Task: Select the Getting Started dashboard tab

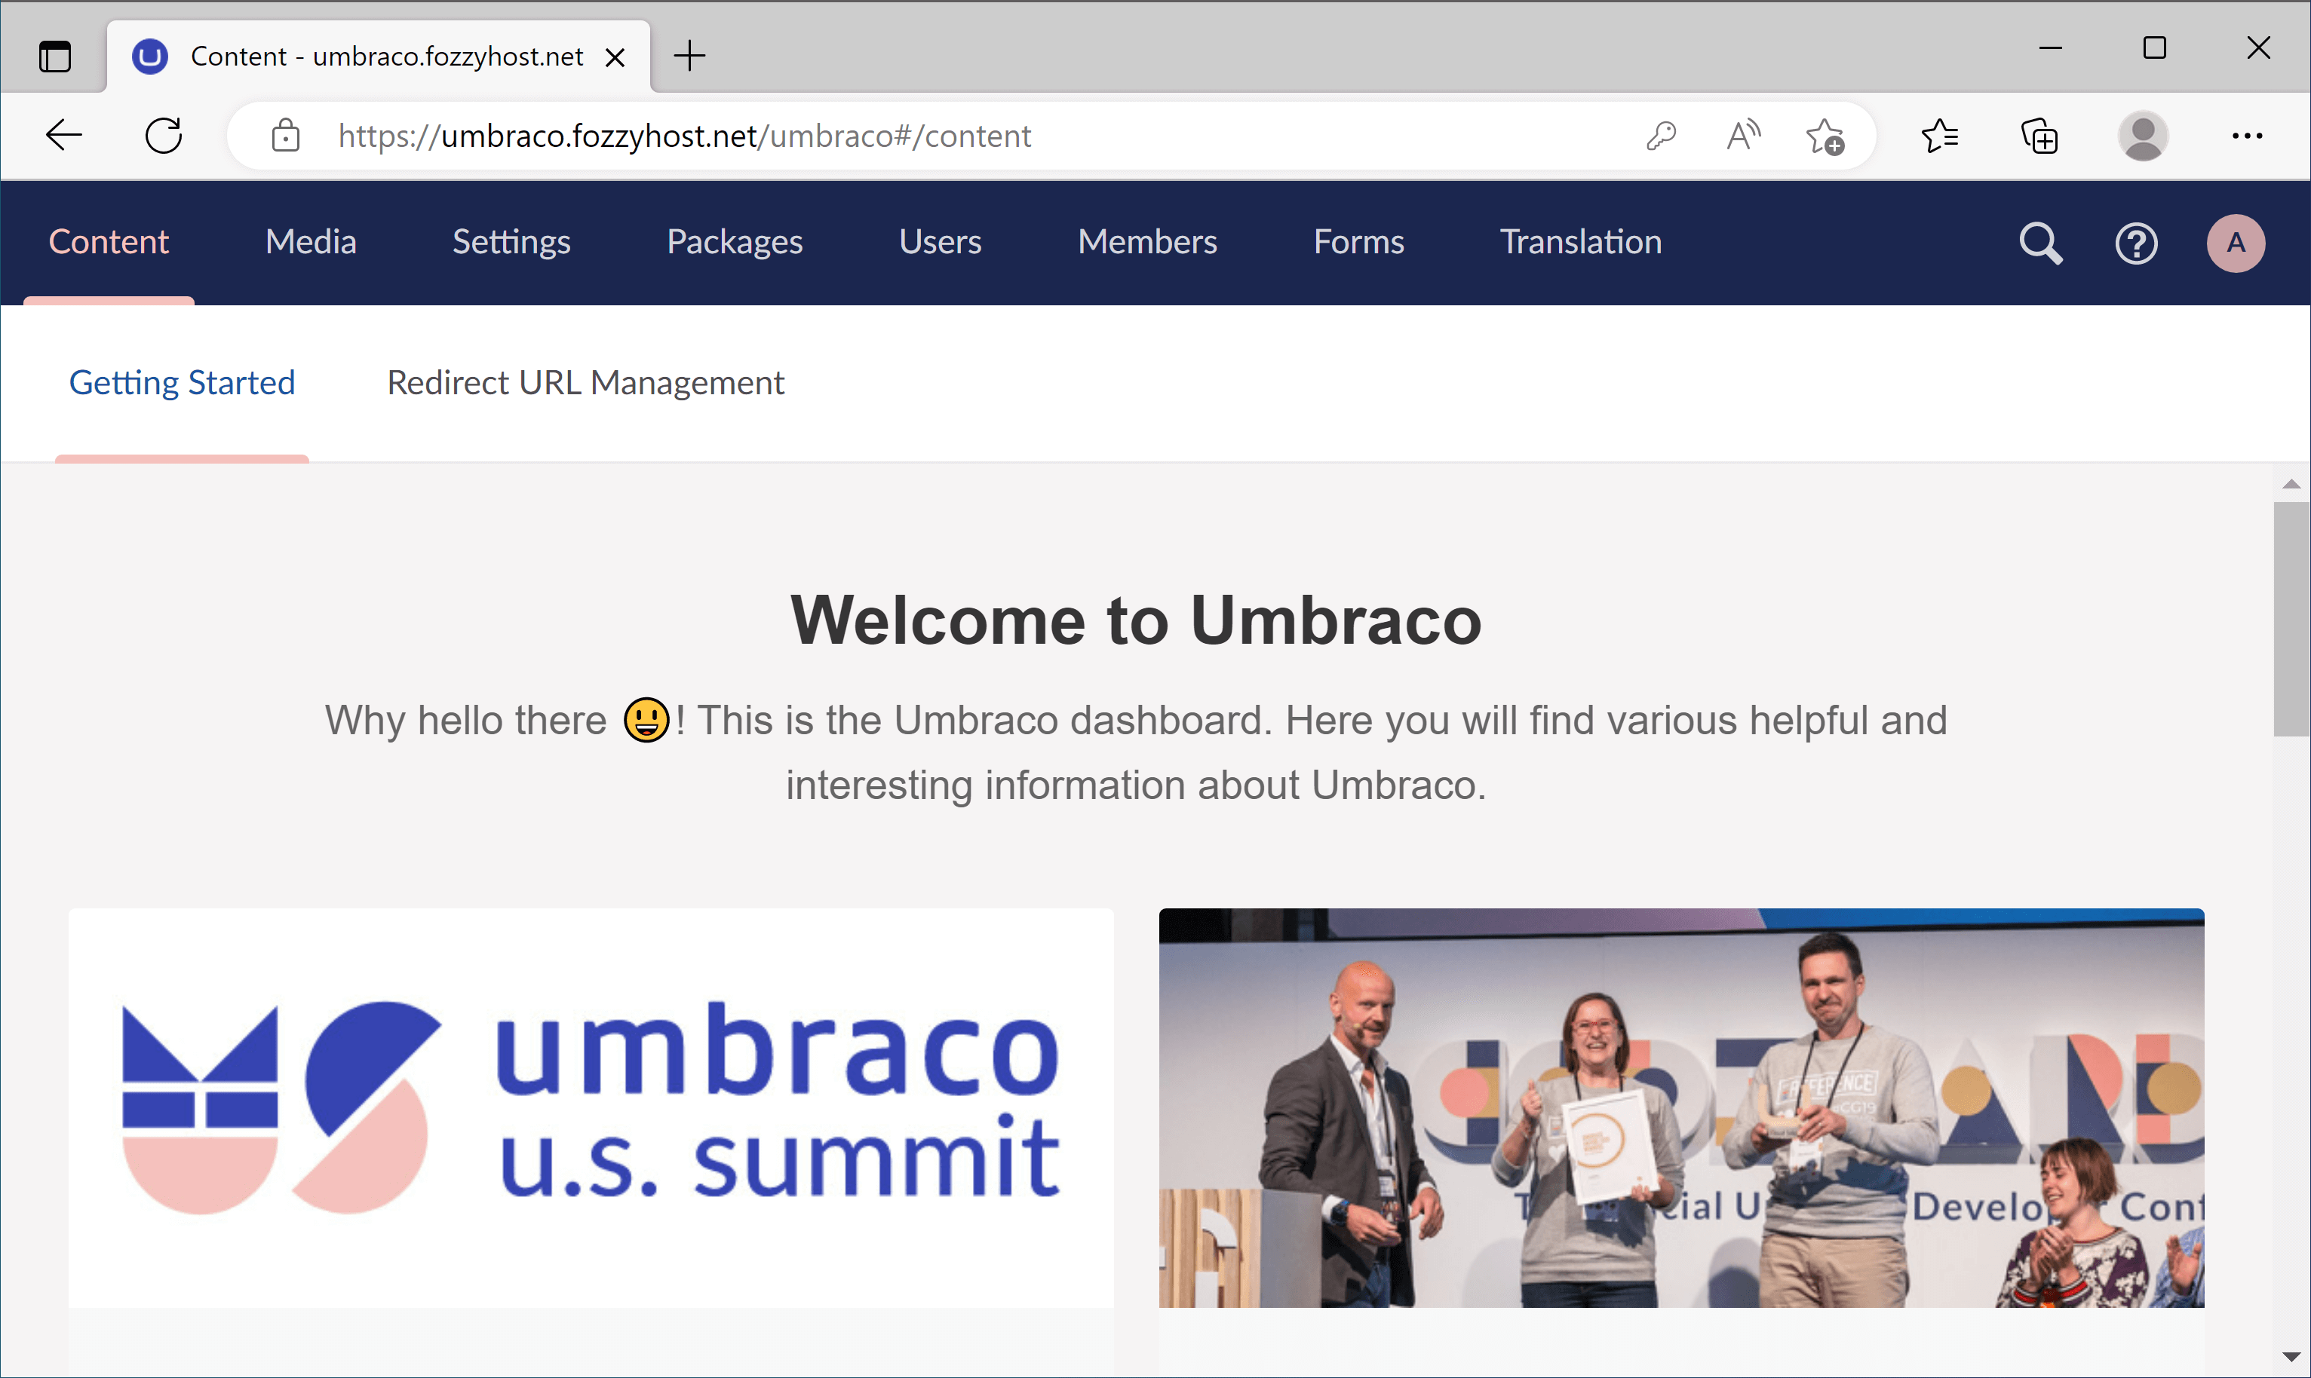Action: [182, 383]
